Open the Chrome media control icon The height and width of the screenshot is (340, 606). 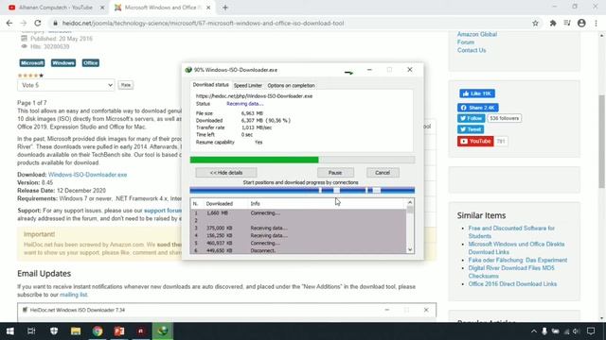pos(567,23)
